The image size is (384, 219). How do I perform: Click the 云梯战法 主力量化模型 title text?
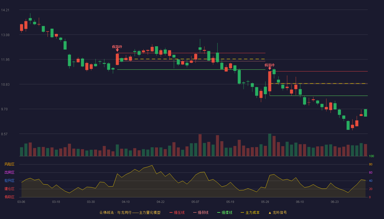(x=130, y=212)
